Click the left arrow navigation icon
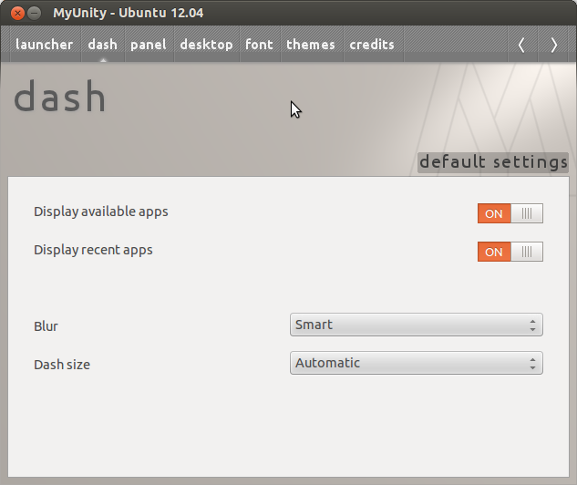Screen dimensions: 577x485 pos(521,45)
